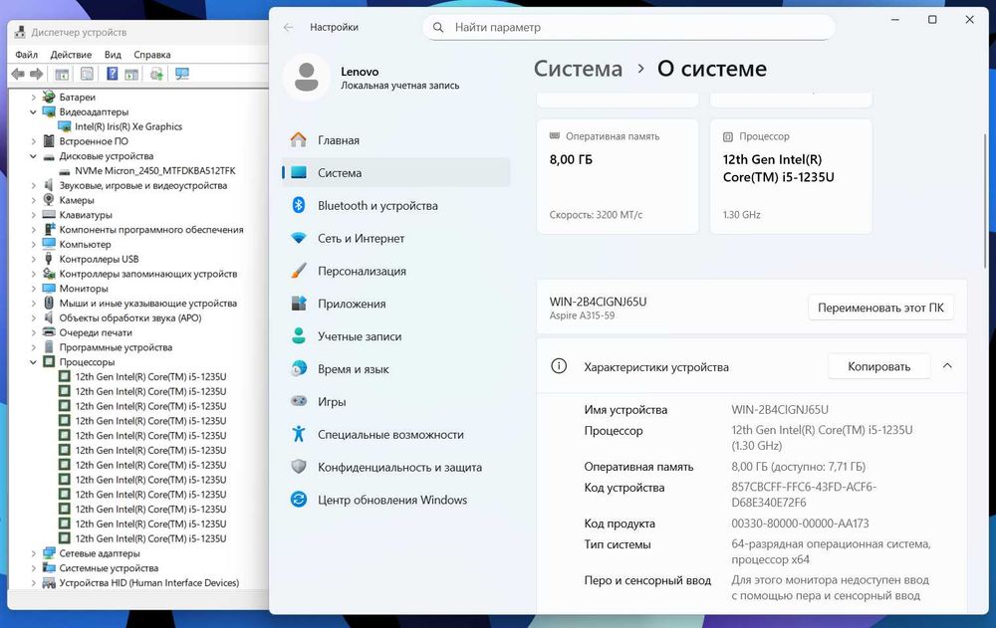Click the info icon beside Характеристики устройства
The image size is (996, 628).
click(x=559, y=366)
